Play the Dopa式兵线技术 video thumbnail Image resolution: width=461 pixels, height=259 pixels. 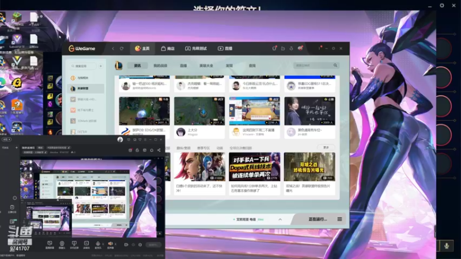pyautogui.click(x=254, y=166)
